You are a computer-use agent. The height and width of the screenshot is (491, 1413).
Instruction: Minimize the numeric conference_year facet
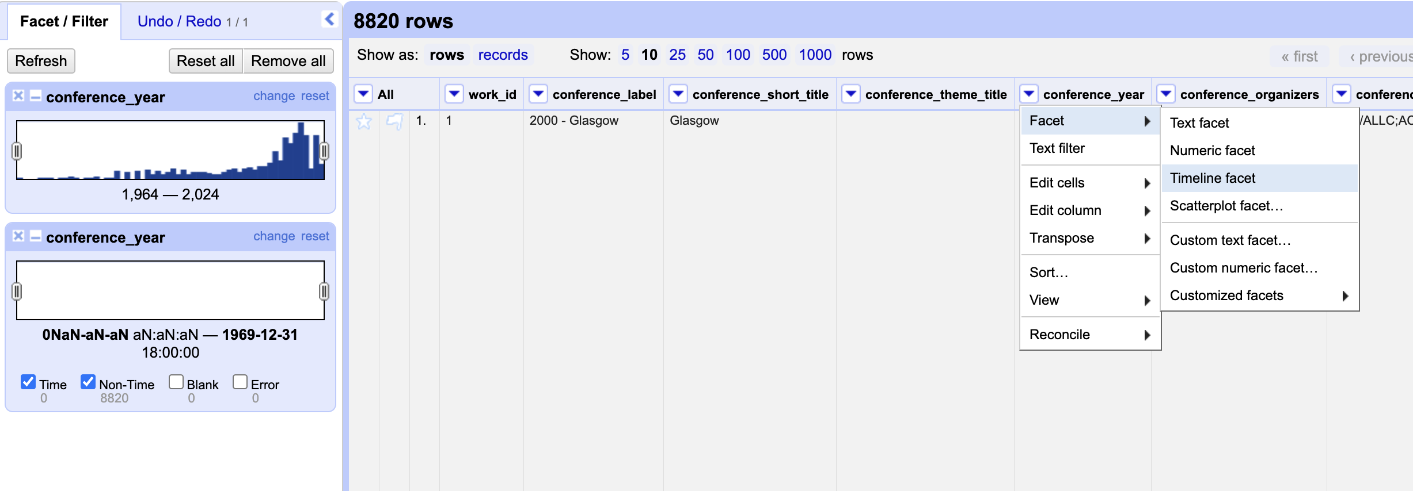click(35, 95)
